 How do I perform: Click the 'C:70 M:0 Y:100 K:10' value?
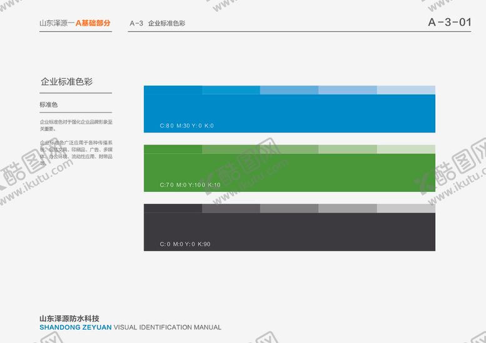point(190,185)
